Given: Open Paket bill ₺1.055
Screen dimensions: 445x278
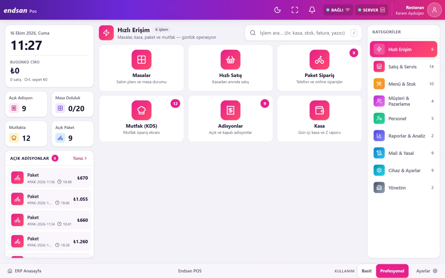Looking at the screenshot, I should 50,199.
